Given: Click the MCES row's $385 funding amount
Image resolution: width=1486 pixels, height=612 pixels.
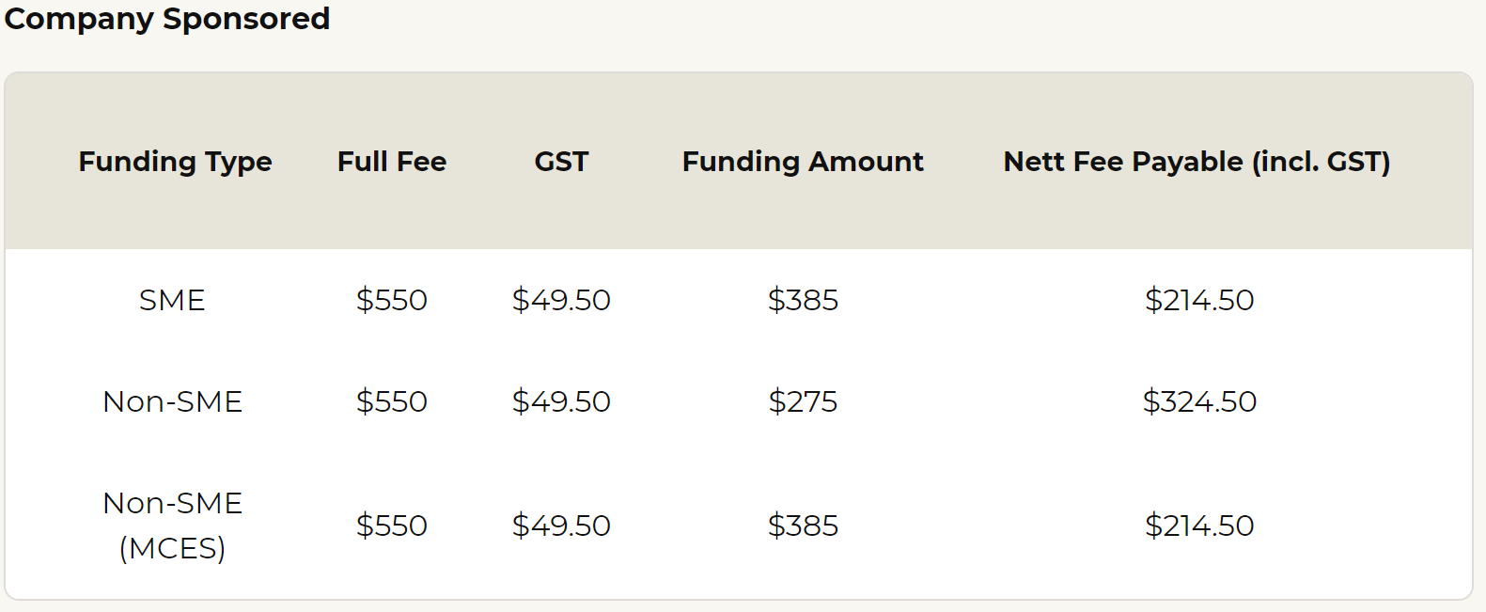Looking at the screenshot, I should pyautogui.click(x=803, y=526).
